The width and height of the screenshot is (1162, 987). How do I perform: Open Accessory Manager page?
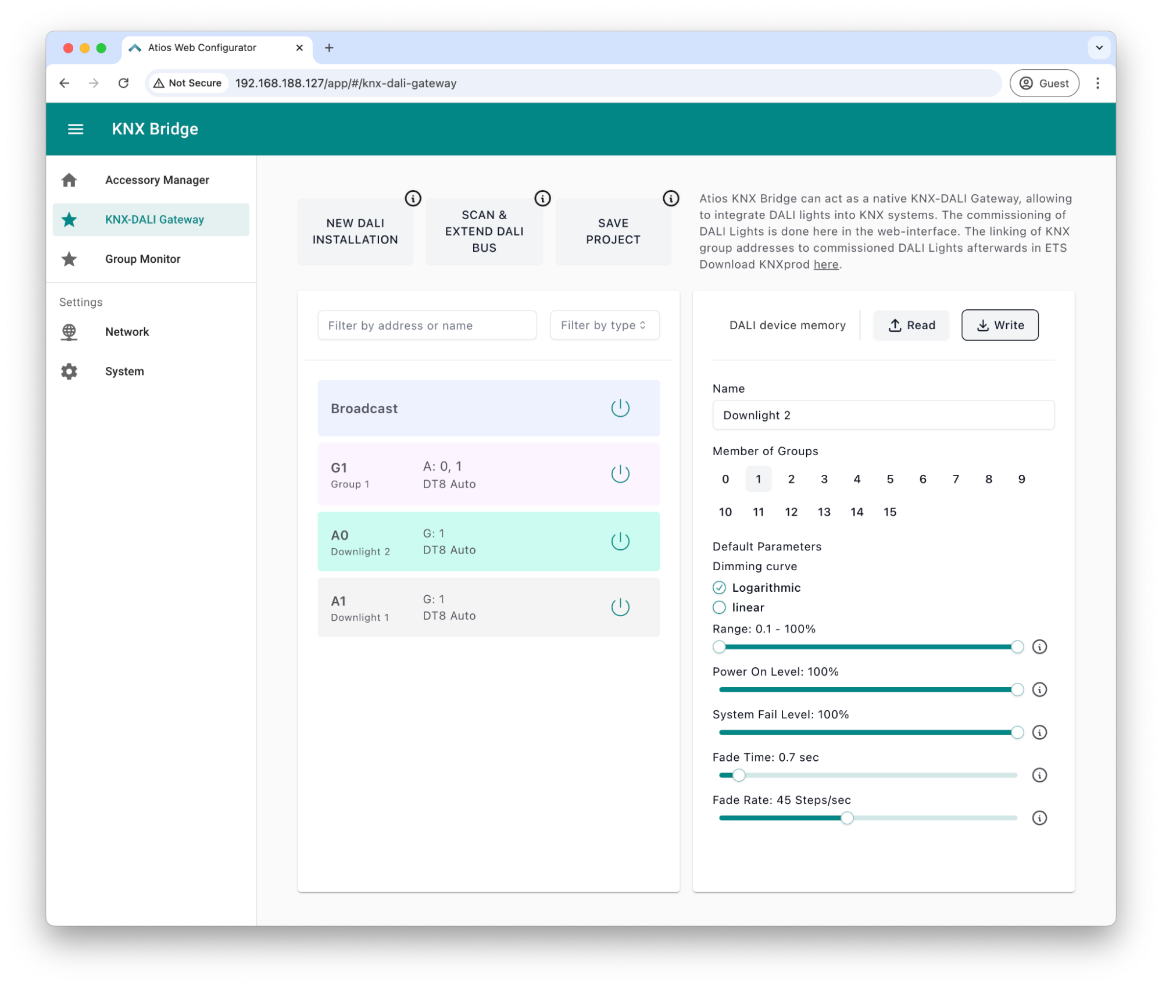[x=151, y=180]
